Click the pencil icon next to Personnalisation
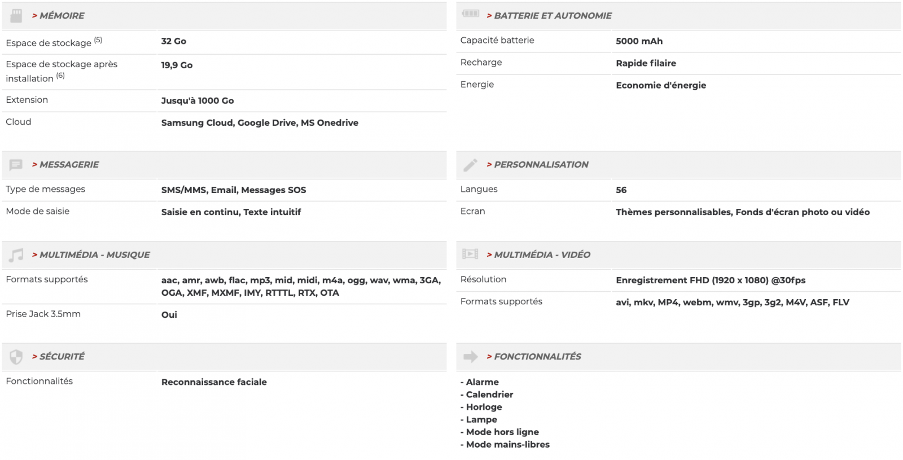This screenshot has height=460, width=903. [x=470, y=165]
